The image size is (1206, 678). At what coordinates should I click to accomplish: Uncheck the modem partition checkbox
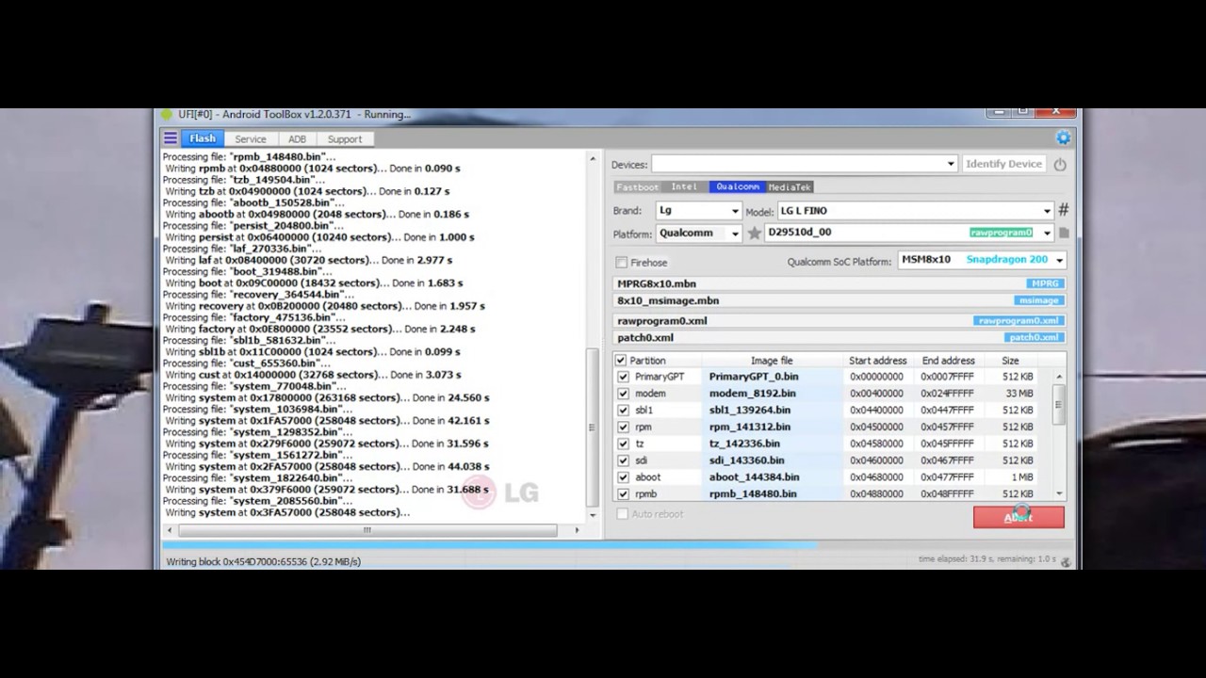tap(623, 394)
